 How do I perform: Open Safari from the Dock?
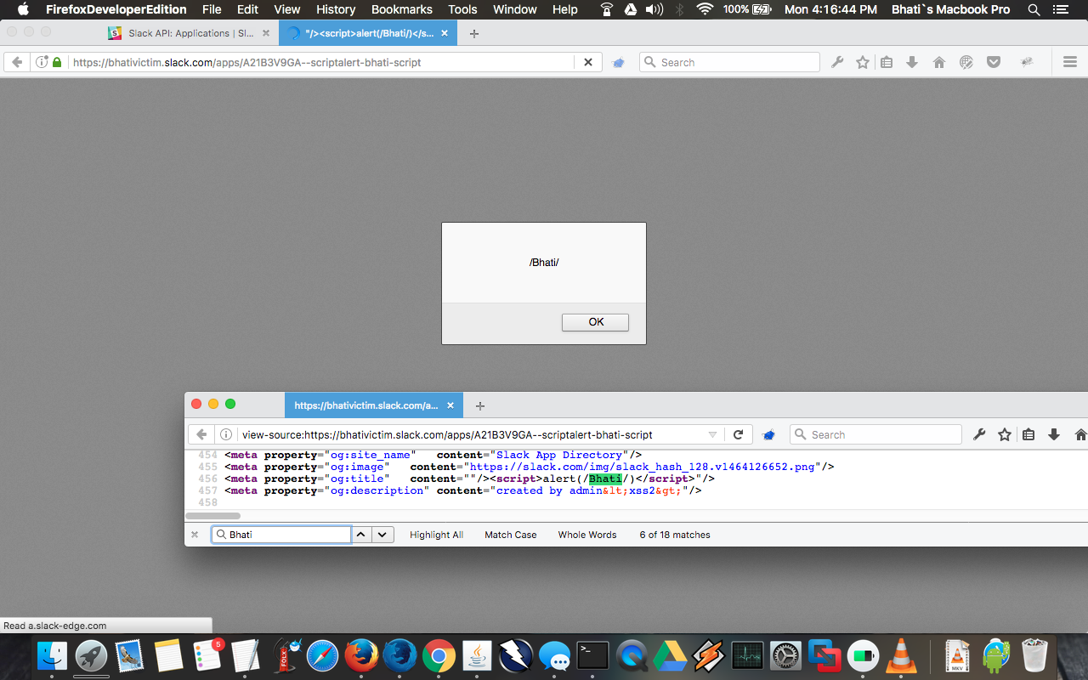tap(322, 656)
